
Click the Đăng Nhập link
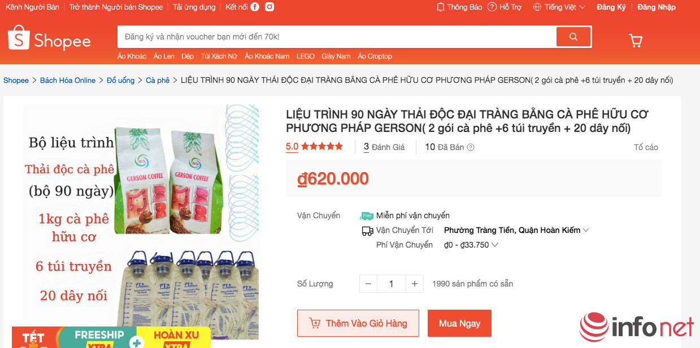[x=656, y=7]
